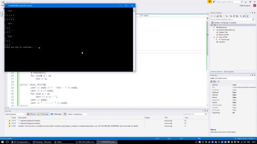Image resolution: width=257 pixels, height=144 pixels.
Task: Select the IsInline property row
Action: coord(233,102)
